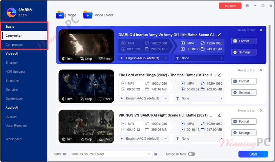
Task: Open Effect for DIABLO 4 video
Action: pos(105,59)
